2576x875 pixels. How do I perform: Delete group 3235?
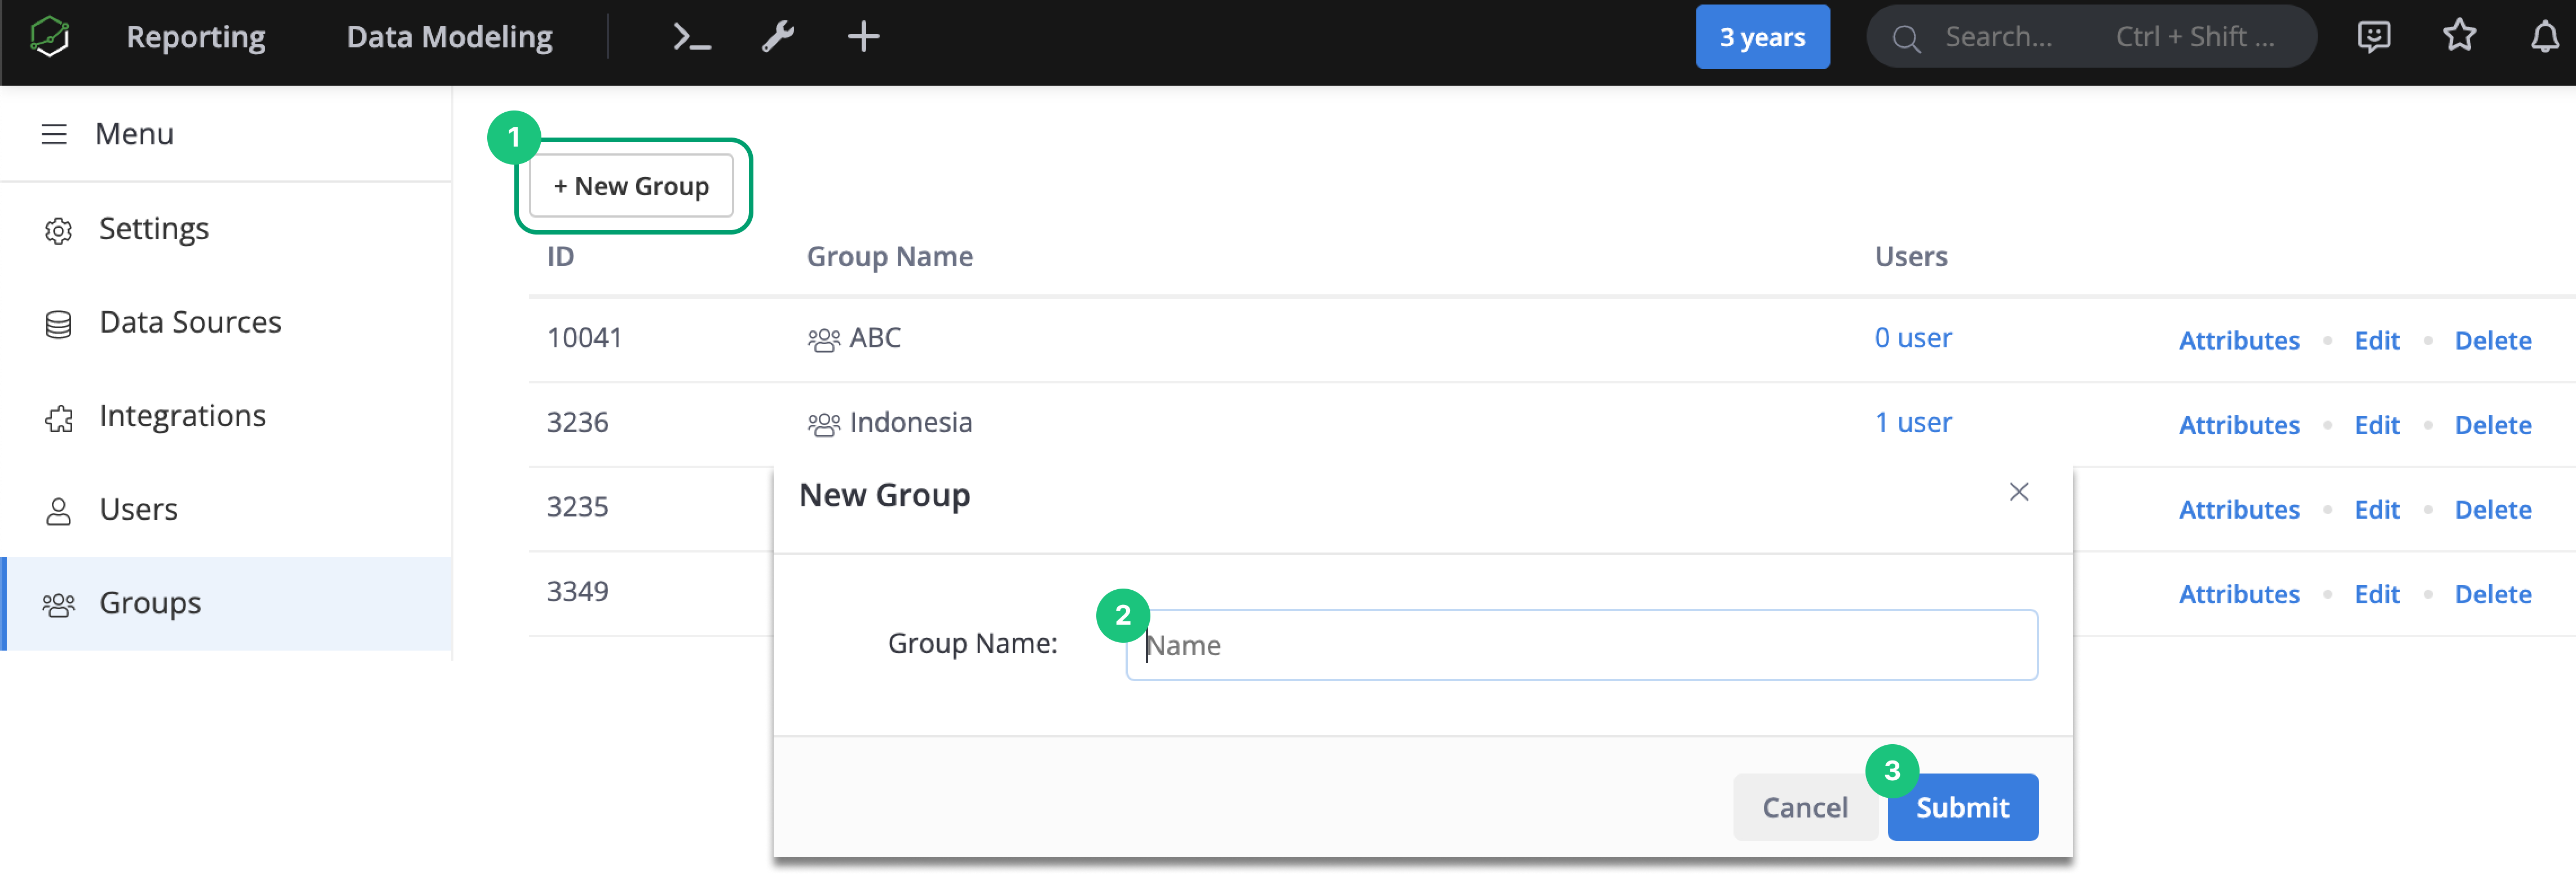pyautogui.click(x=2492, y=510)
